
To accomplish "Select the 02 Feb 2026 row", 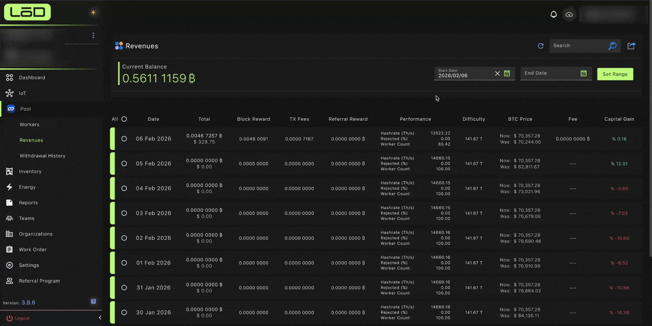I will [124, 238].
